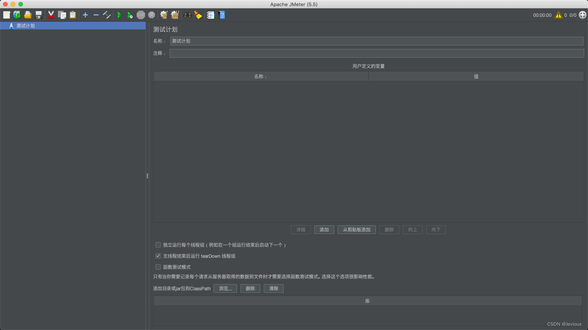This screenshot has height=330, width=588.
Task: Click 删除 button beside 浏览...
Action: (250, 288)
